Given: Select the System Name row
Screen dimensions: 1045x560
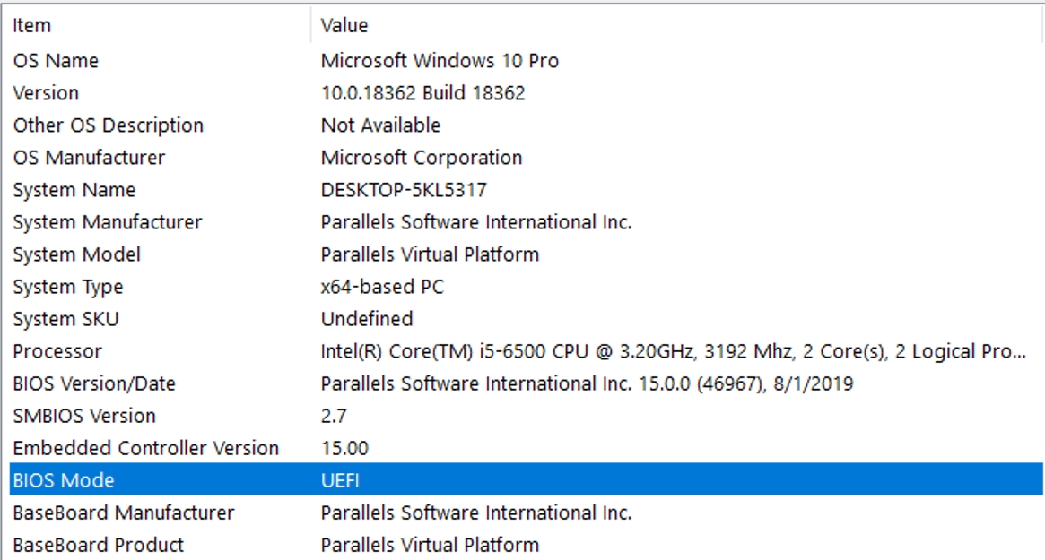Looking at the screenshot, I should click(x=74, y=190).
